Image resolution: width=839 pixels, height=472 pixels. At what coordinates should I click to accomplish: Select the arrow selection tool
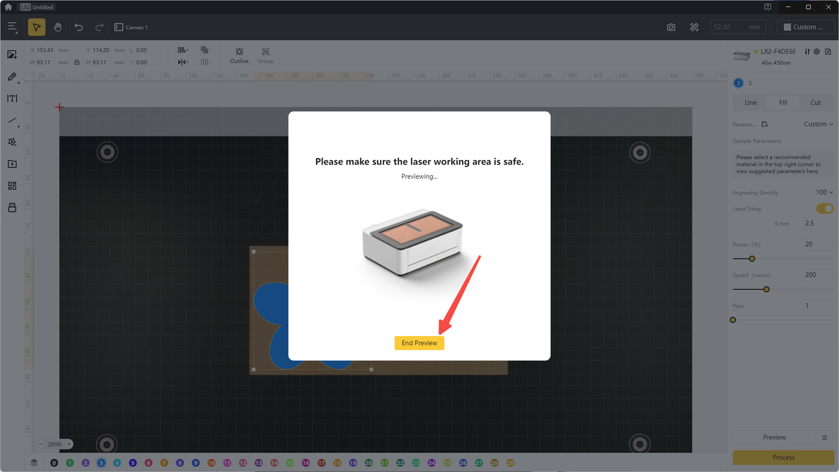pos(37,28)
